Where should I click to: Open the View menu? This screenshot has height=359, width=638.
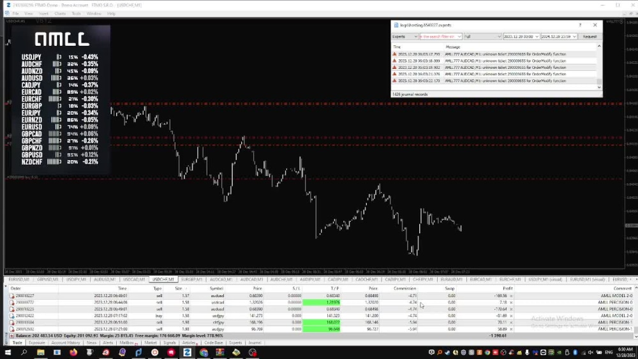tap(29, 13)
